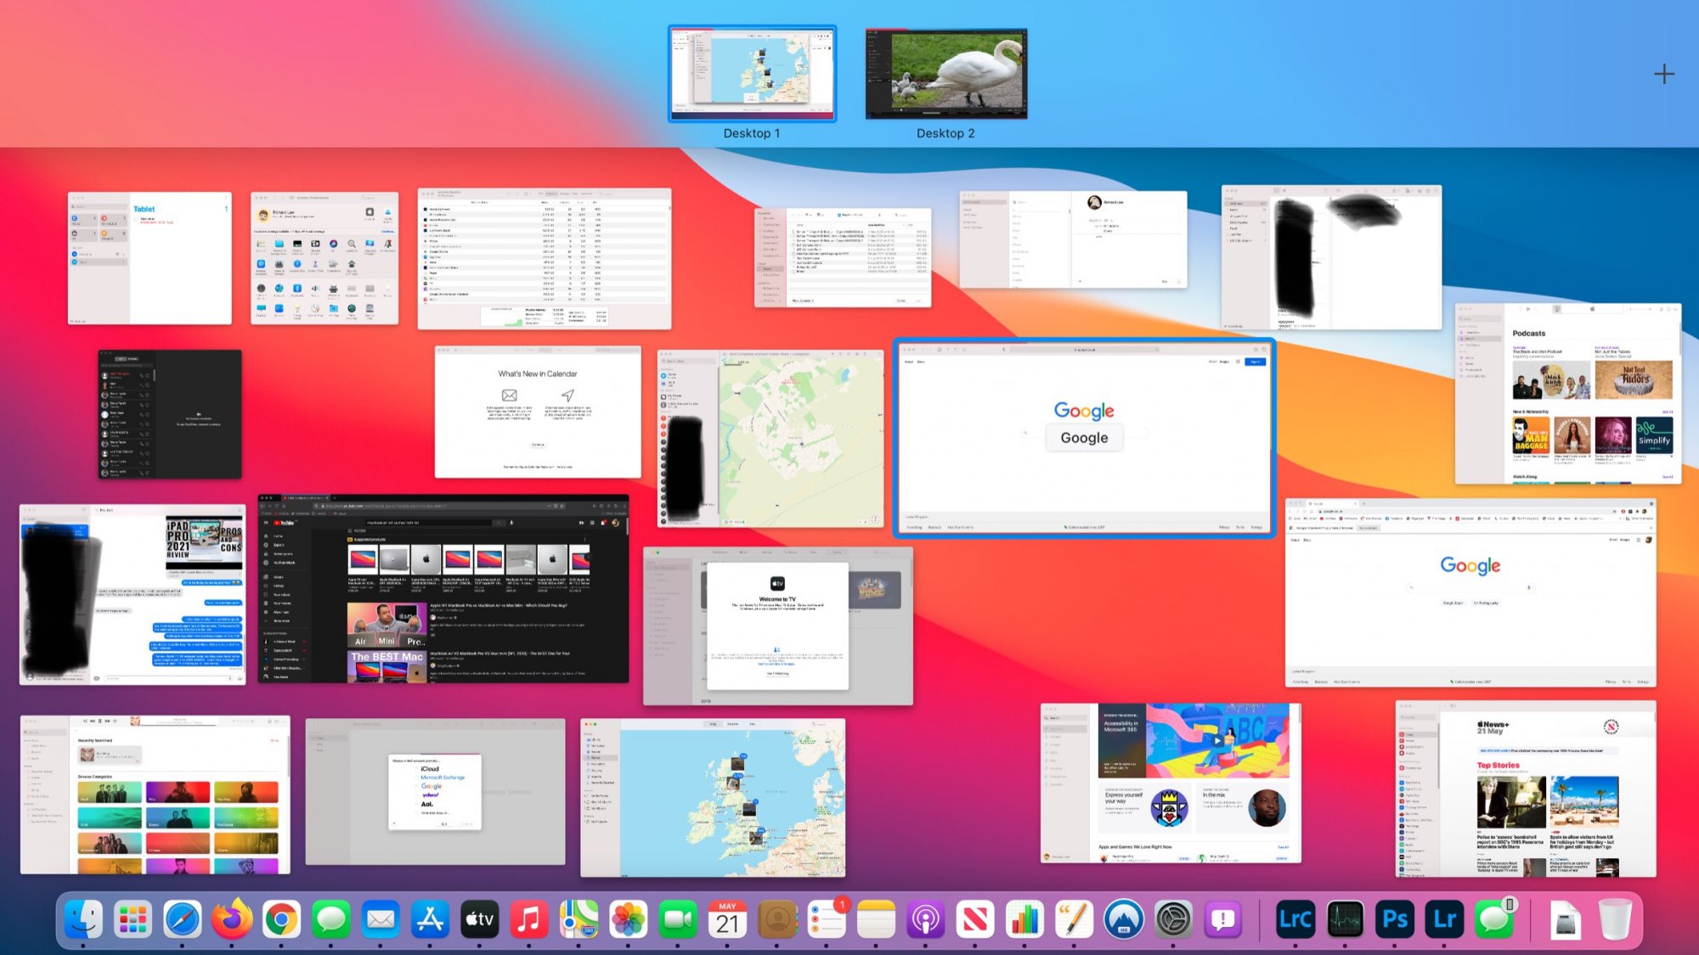Select the highlighted Safari Google window

[1084, 437]
